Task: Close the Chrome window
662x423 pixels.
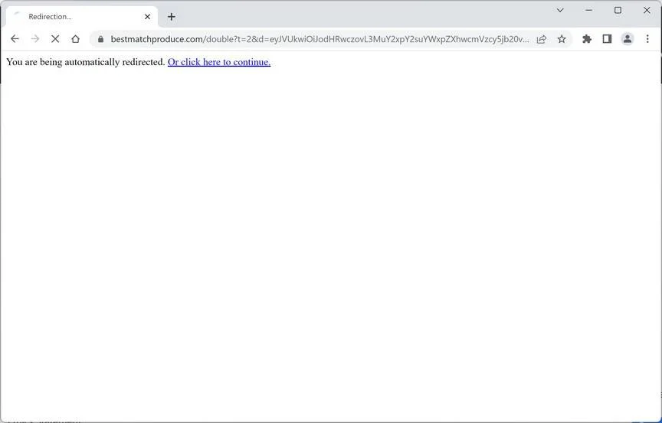Action: point(647,10)
